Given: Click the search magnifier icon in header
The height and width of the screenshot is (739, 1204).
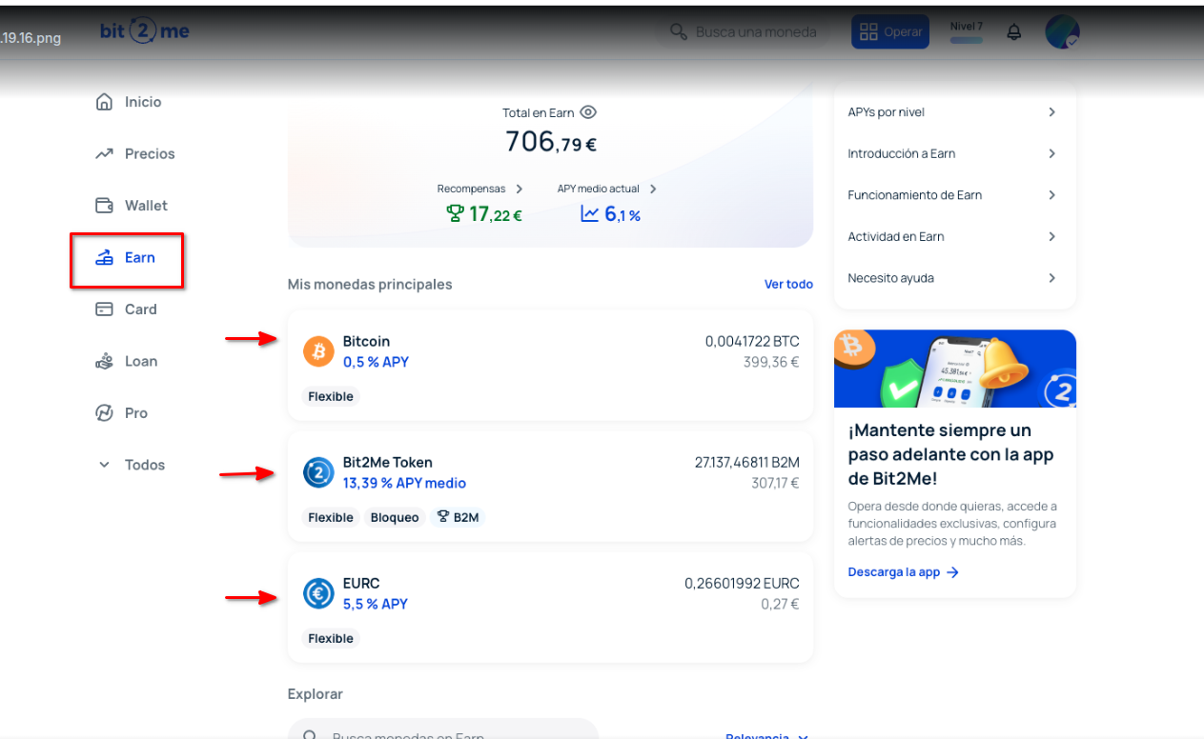Looking at the screenshot, I should (x=679, y=32).
